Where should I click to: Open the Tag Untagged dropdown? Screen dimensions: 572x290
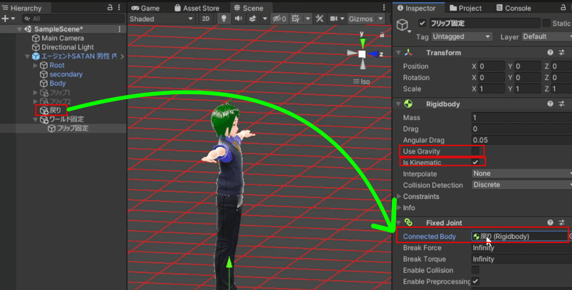point(461,36)
